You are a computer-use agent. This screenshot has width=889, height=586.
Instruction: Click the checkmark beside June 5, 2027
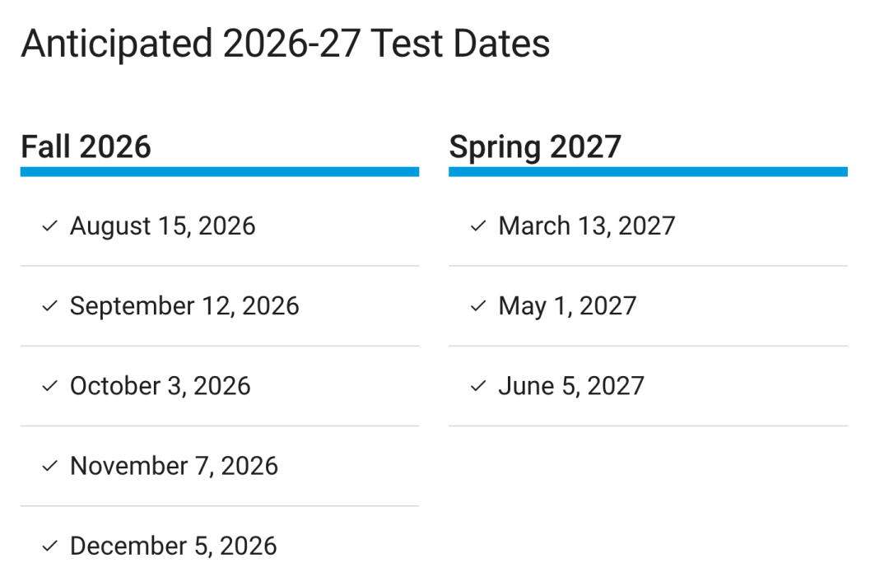[478, 386]
